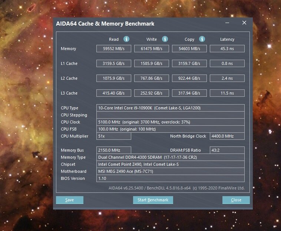281x231 pixels.
Task: Click the Save button
Action: tap(70, 200)
